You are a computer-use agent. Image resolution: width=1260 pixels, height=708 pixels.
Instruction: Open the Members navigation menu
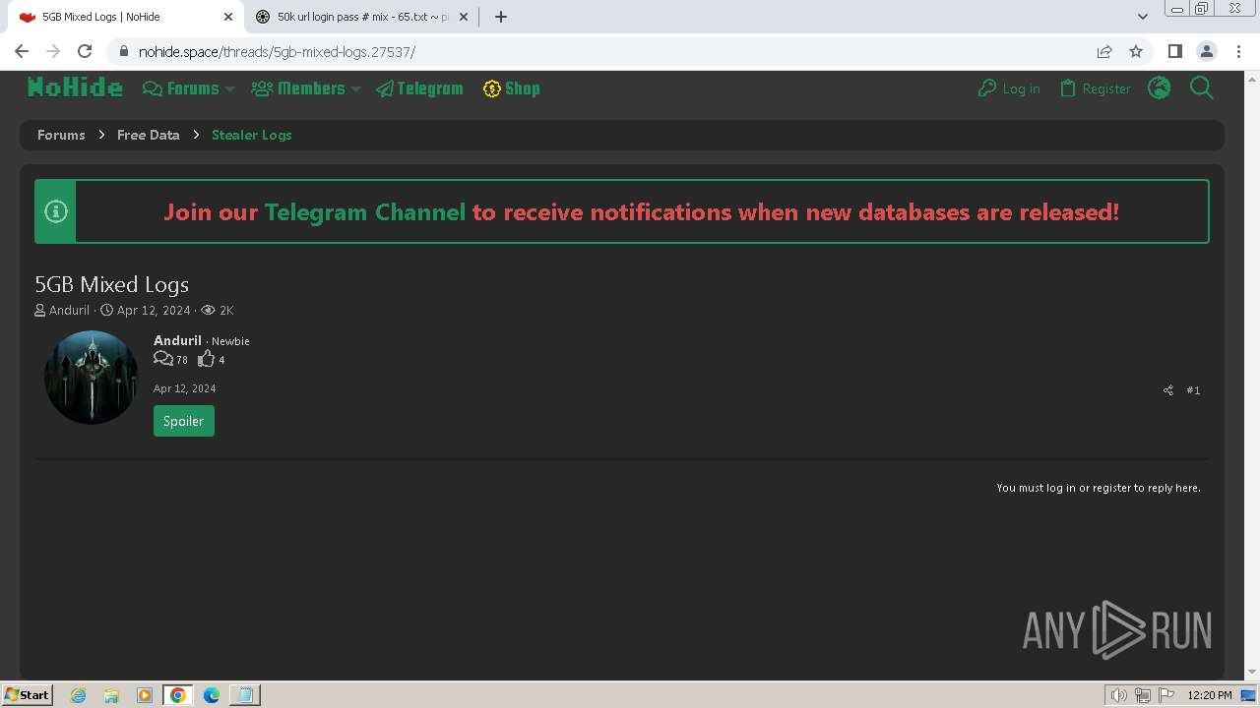[299, 88]
